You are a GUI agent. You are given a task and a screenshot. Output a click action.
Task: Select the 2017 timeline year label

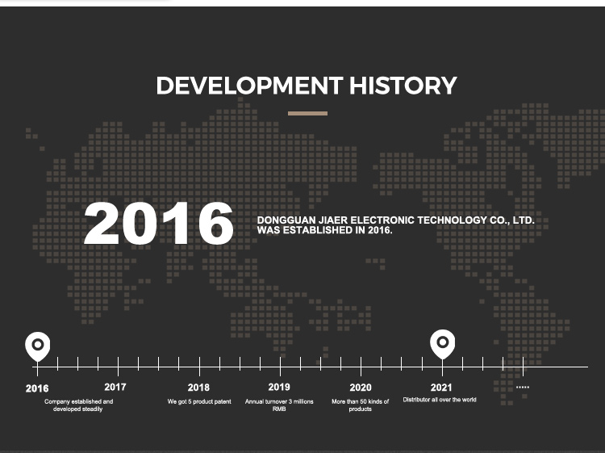point(115,387)
